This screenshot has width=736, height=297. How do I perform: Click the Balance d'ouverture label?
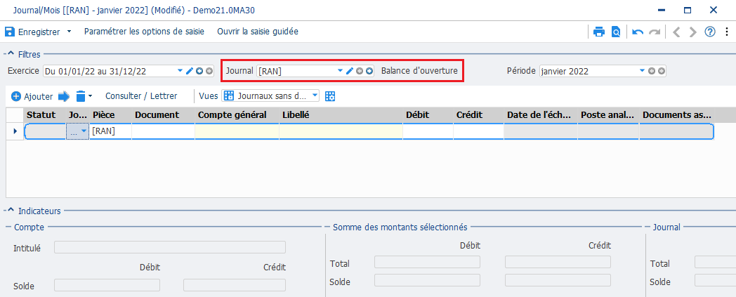click(419, 71)
